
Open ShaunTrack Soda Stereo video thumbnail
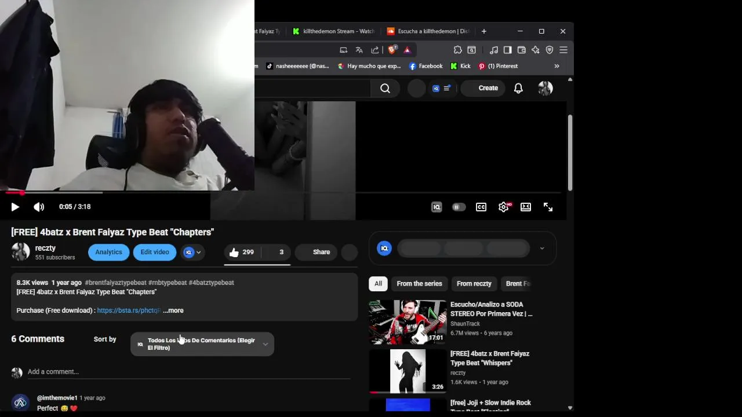pyautogui.click(x=408, y=322)
